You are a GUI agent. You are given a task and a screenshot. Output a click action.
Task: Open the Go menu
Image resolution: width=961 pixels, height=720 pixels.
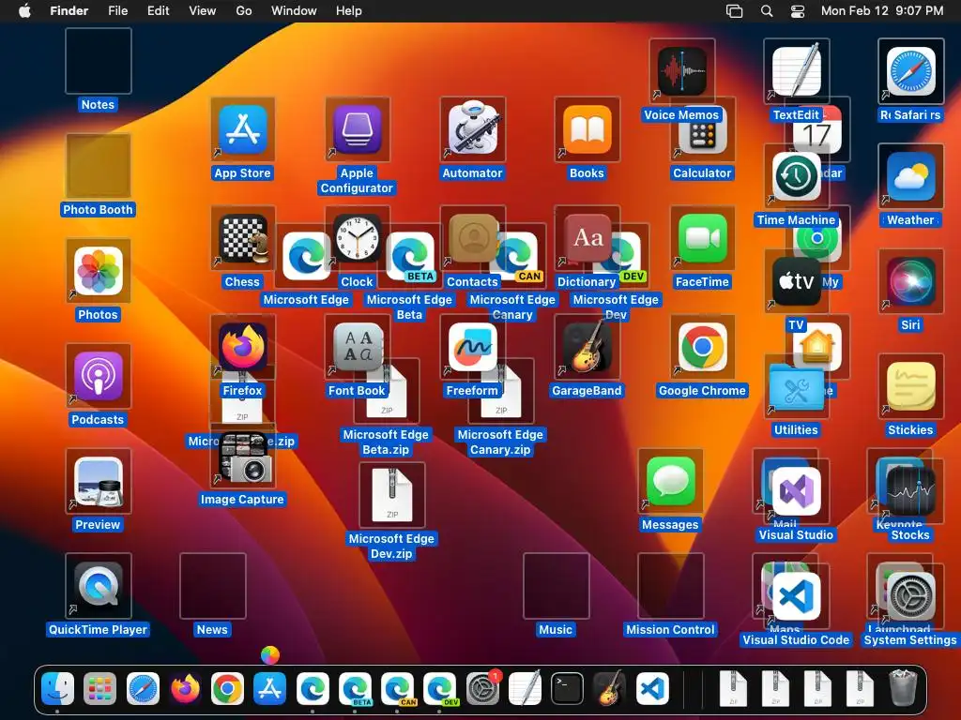pyautogui.click(x=244, y=10)
